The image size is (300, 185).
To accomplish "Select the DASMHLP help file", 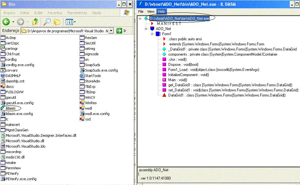I will [11, 76].
